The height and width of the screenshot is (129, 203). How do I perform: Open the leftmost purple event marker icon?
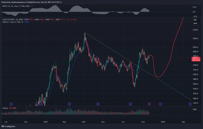coord(11,104)
